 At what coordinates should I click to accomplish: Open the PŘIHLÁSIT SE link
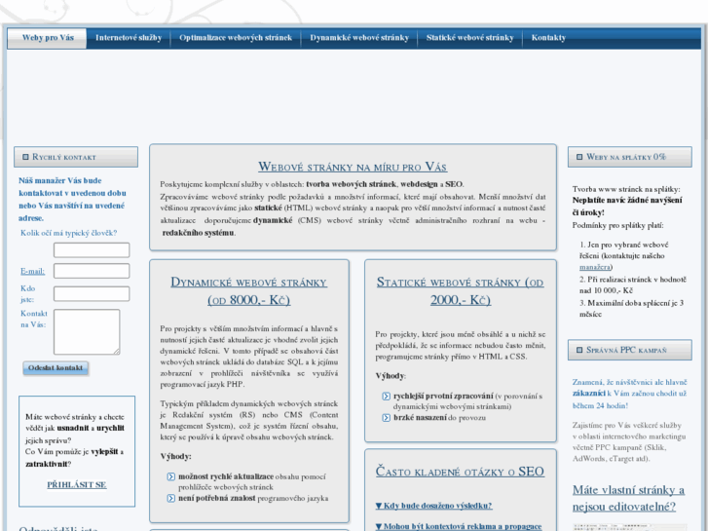77,485
